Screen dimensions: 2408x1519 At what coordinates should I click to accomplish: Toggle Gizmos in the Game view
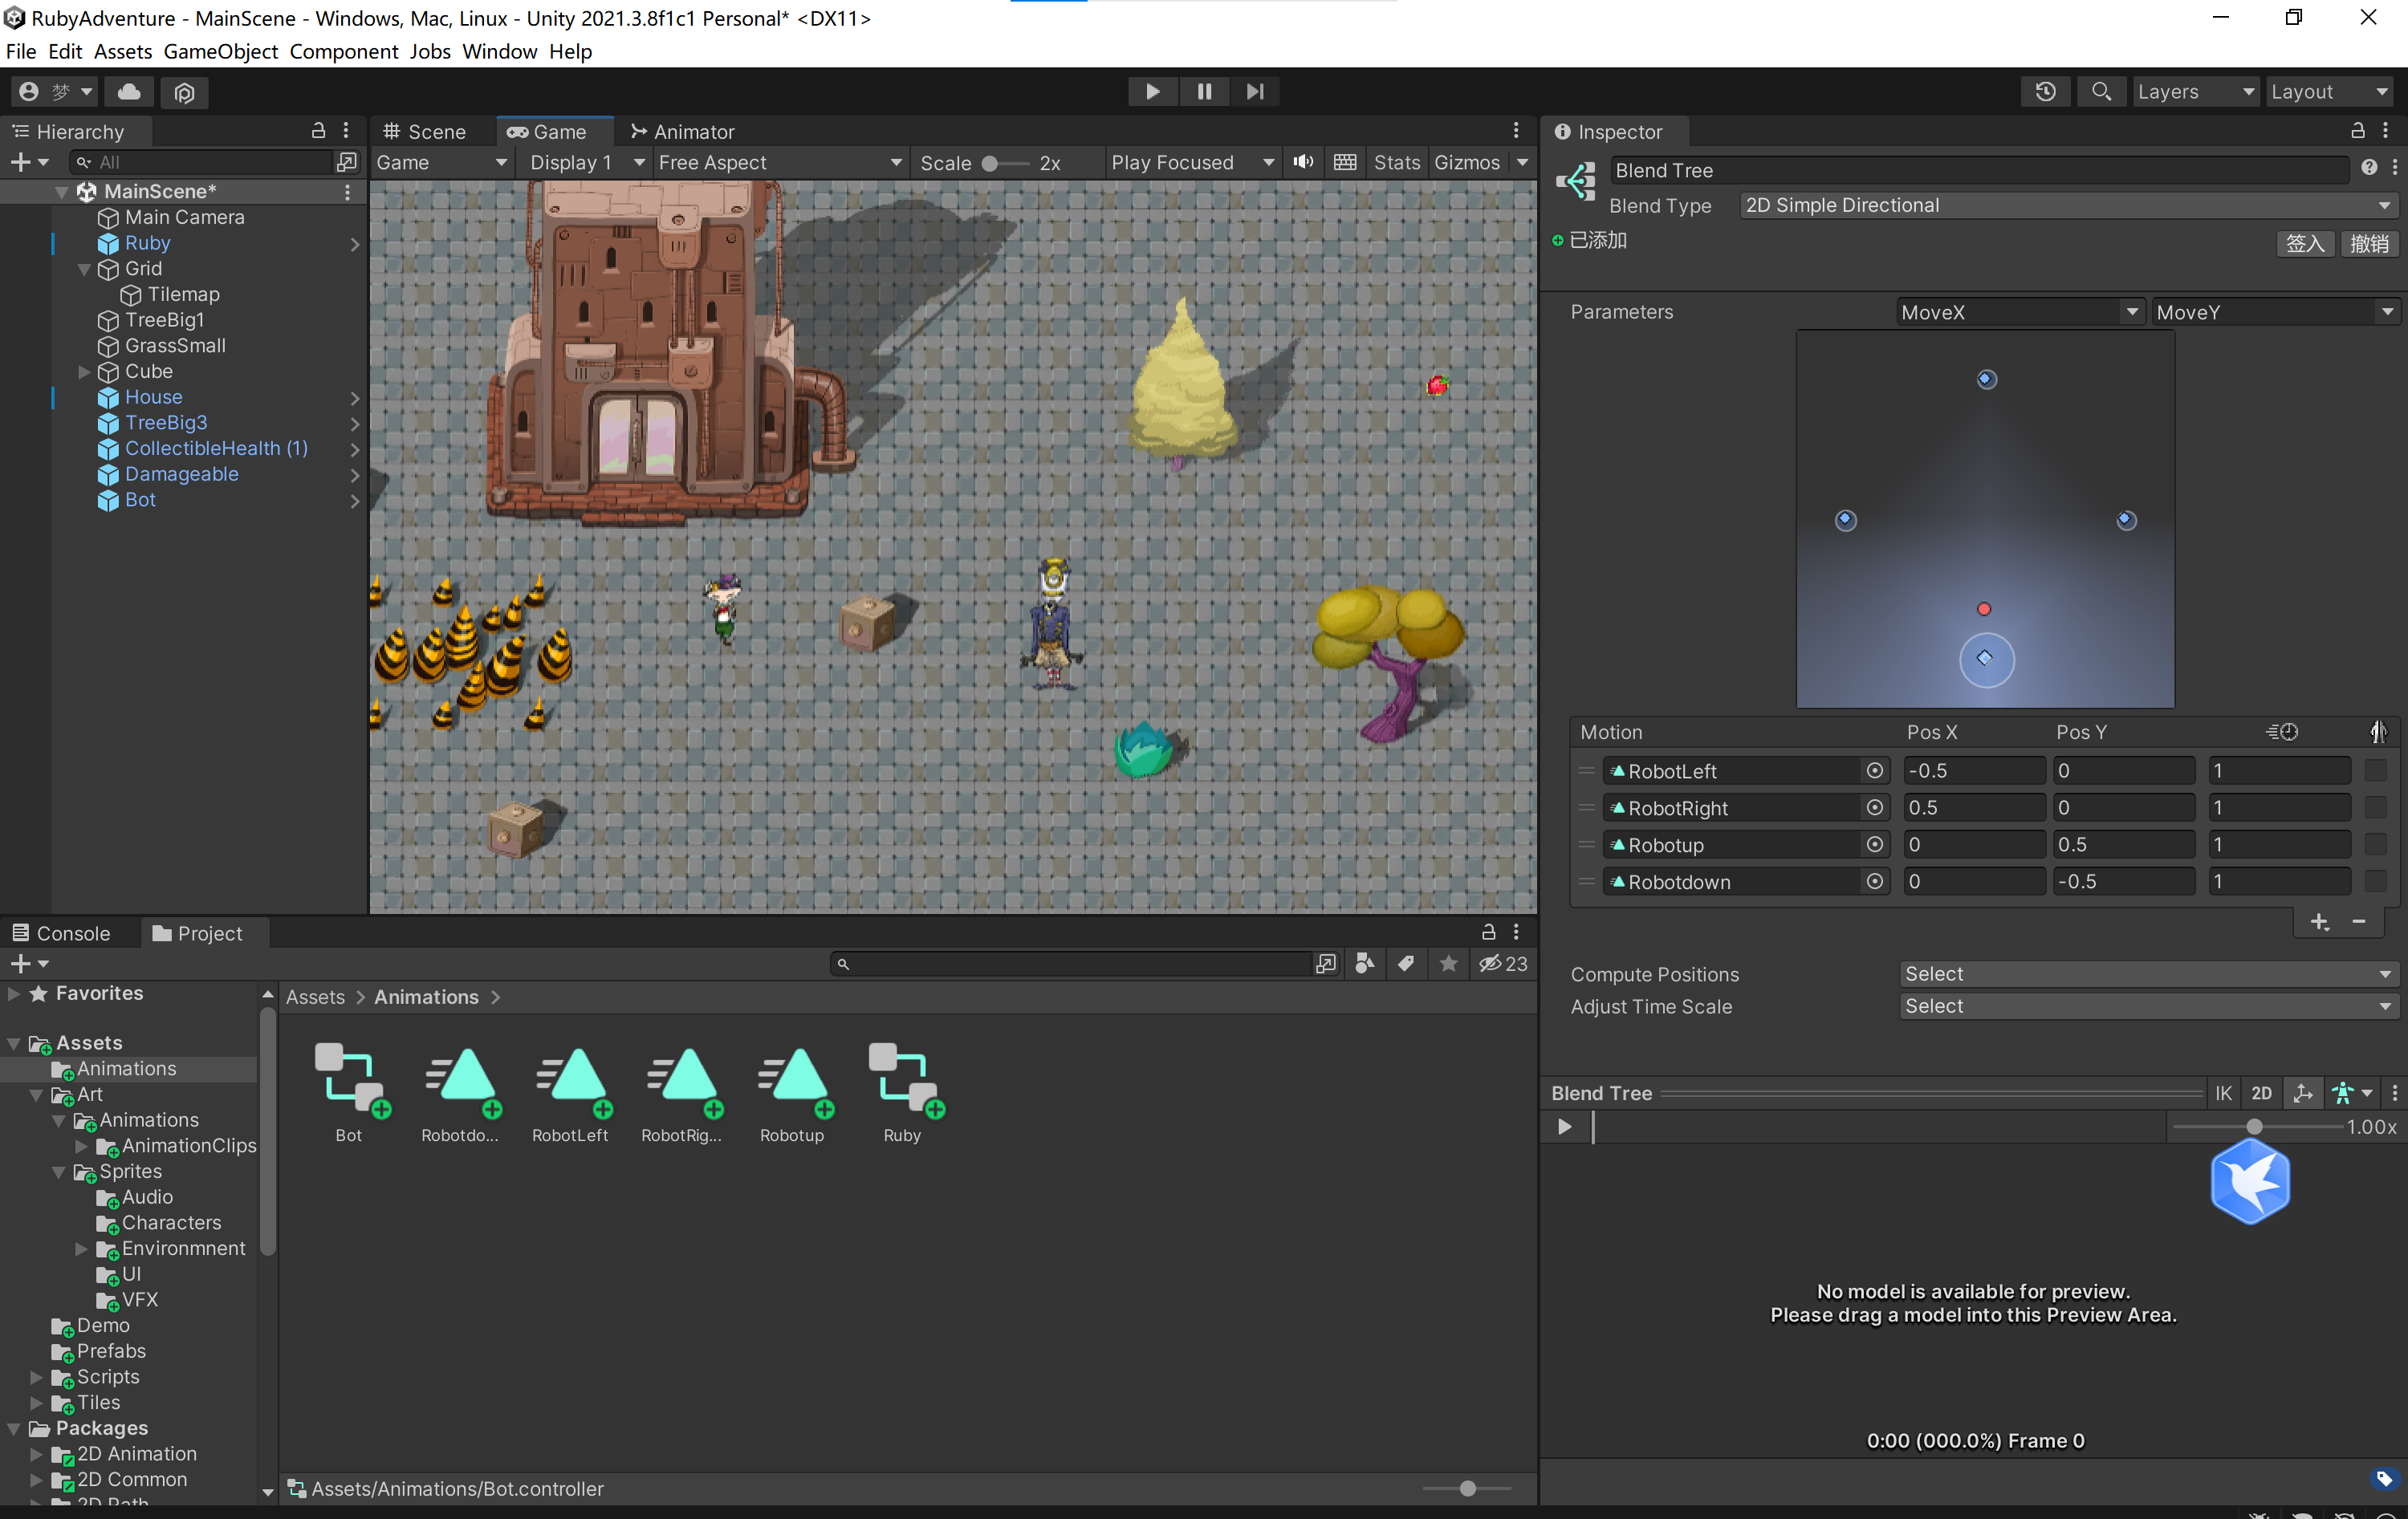tap(1467, 162)
